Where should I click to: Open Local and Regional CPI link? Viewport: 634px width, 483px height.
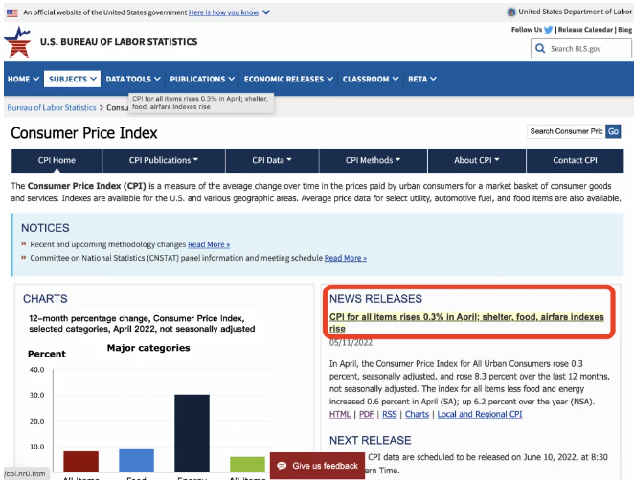480,414
